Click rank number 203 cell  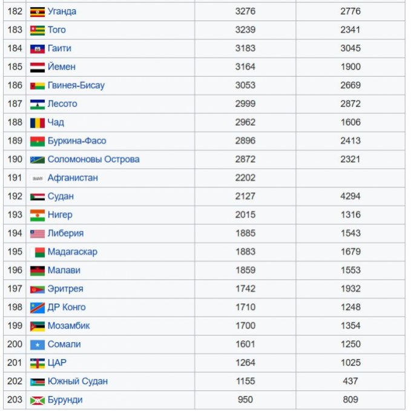coord(15,400)
